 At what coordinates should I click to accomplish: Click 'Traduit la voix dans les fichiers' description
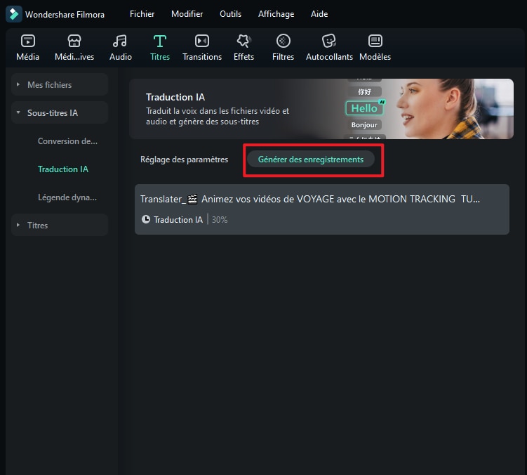click(x=218, y=116)
